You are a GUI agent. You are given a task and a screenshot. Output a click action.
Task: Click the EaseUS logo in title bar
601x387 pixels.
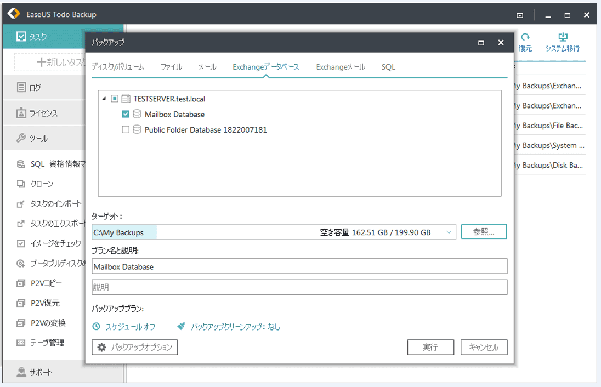[x=14, y=13]
